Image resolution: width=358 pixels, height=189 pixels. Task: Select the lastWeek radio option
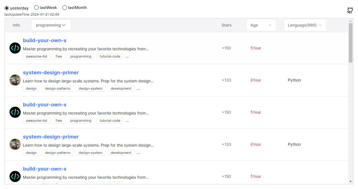tap(36, 8)
